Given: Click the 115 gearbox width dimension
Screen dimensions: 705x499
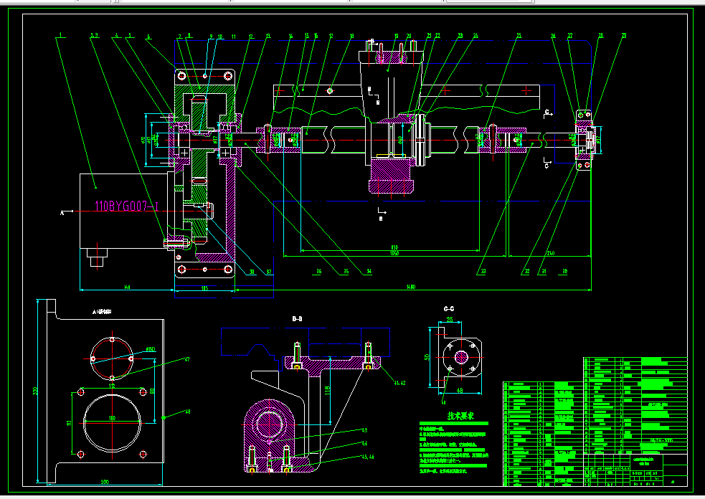Looking at the screenshot, I should click(x=204, y=288).
